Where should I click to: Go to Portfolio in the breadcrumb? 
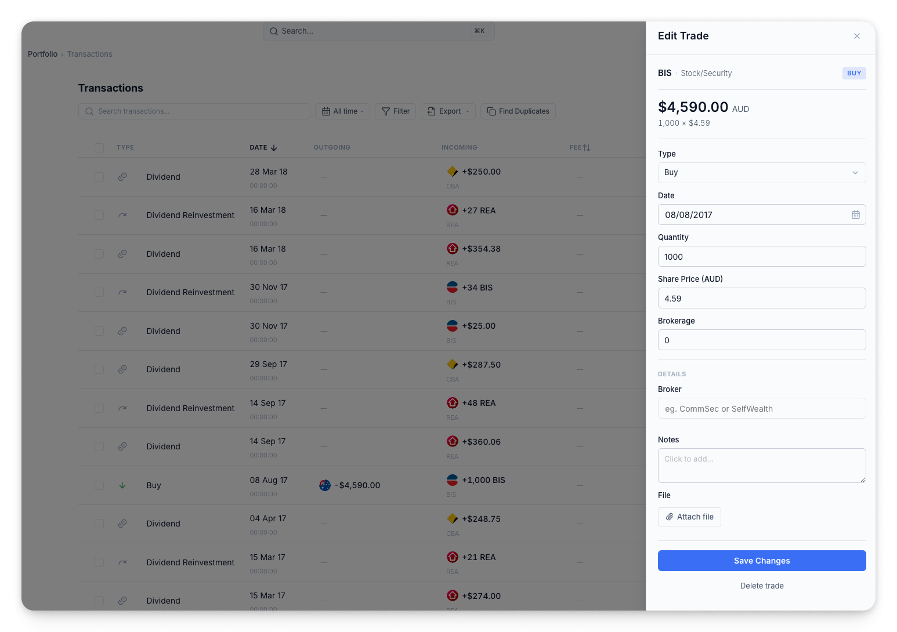click(x=43, y=54)
